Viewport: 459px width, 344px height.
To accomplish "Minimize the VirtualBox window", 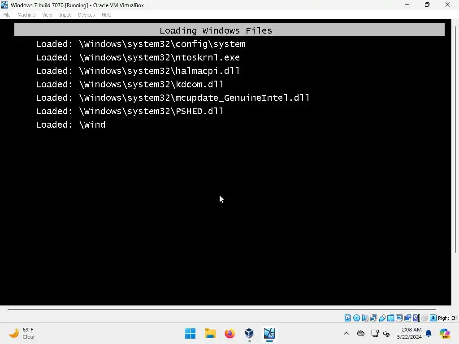I will coord(407,4).
